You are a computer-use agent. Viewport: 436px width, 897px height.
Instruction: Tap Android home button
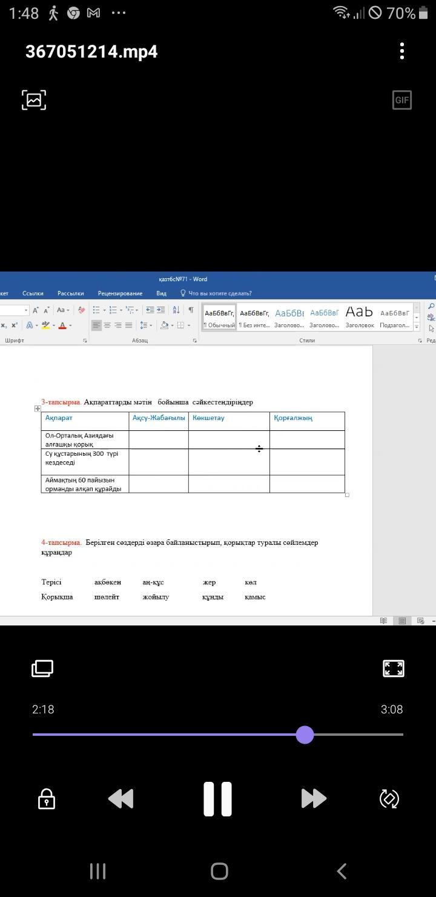pos(219,872)
